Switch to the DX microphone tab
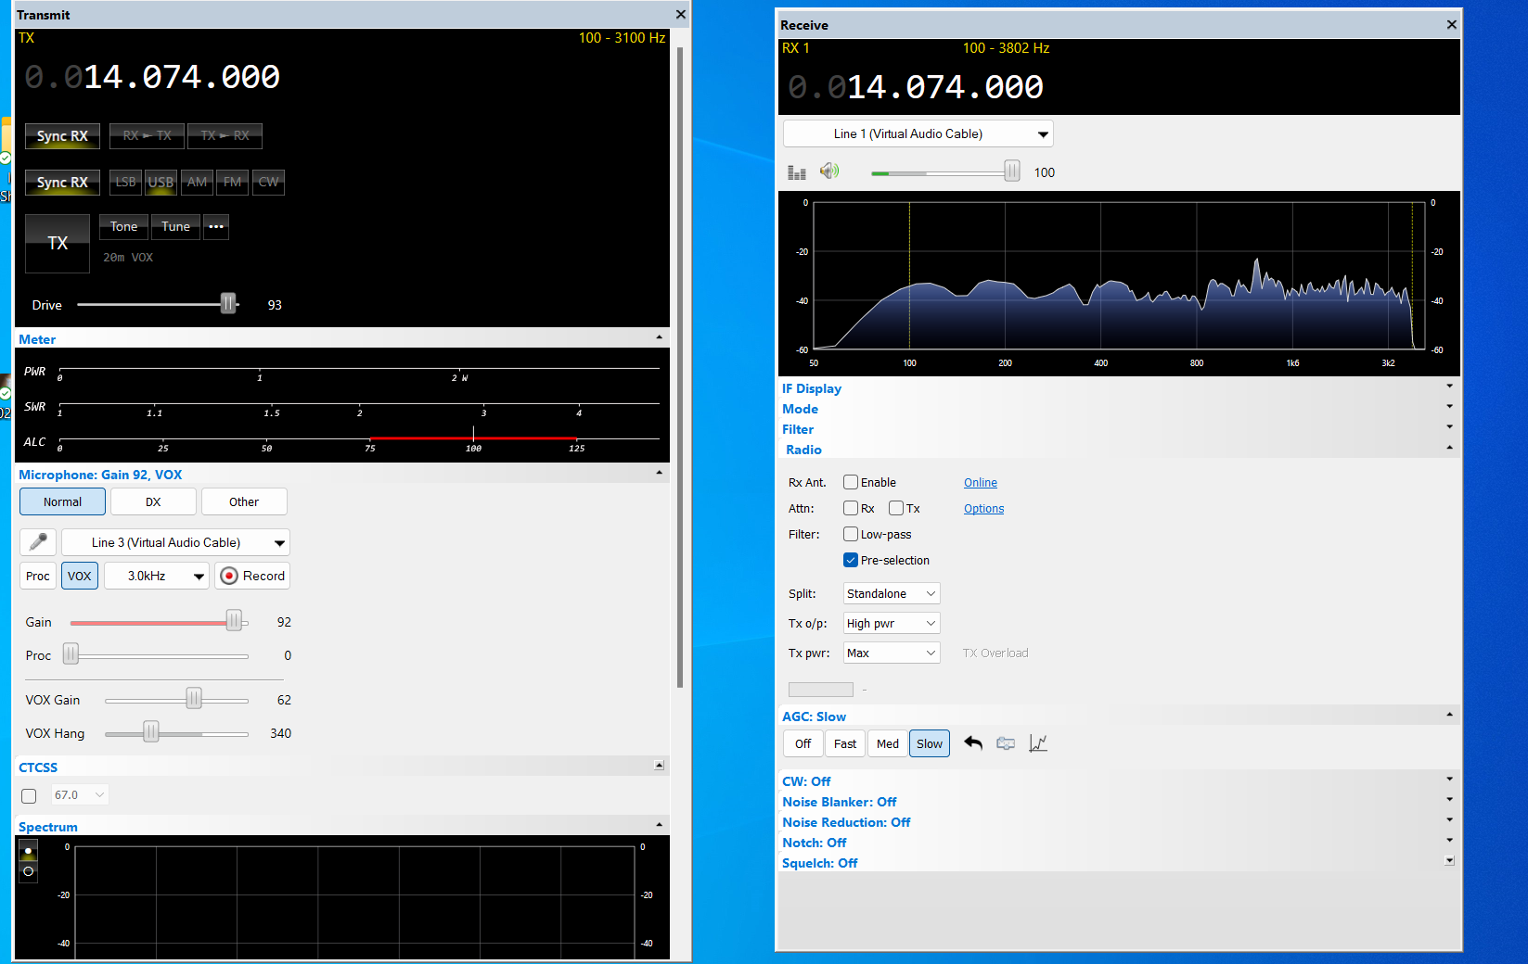This screenshot has height=964, width=1528. (153, 501)
